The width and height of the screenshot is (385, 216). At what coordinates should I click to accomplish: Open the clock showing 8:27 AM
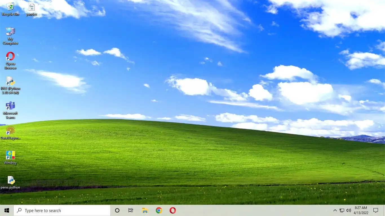click(361, 210)
